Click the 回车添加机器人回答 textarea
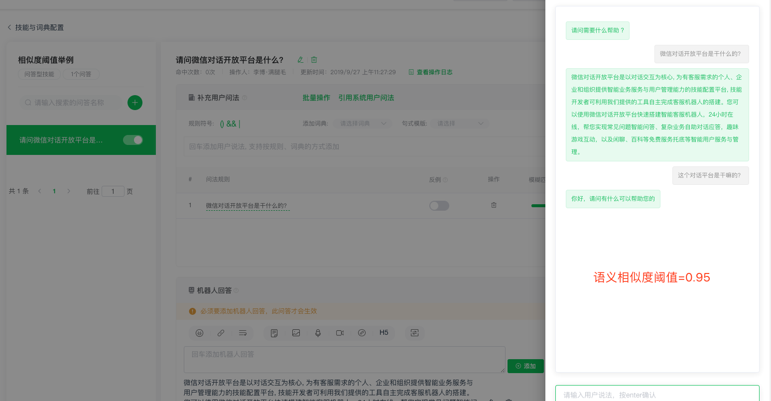The width and height of the screenshot is (771, 401). pos(345,360)
